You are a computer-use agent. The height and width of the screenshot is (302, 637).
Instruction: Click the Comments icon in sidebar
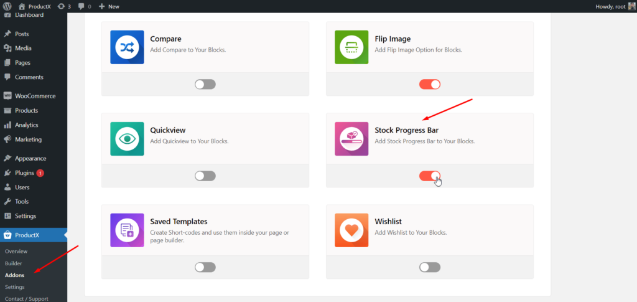click(7, 77)
